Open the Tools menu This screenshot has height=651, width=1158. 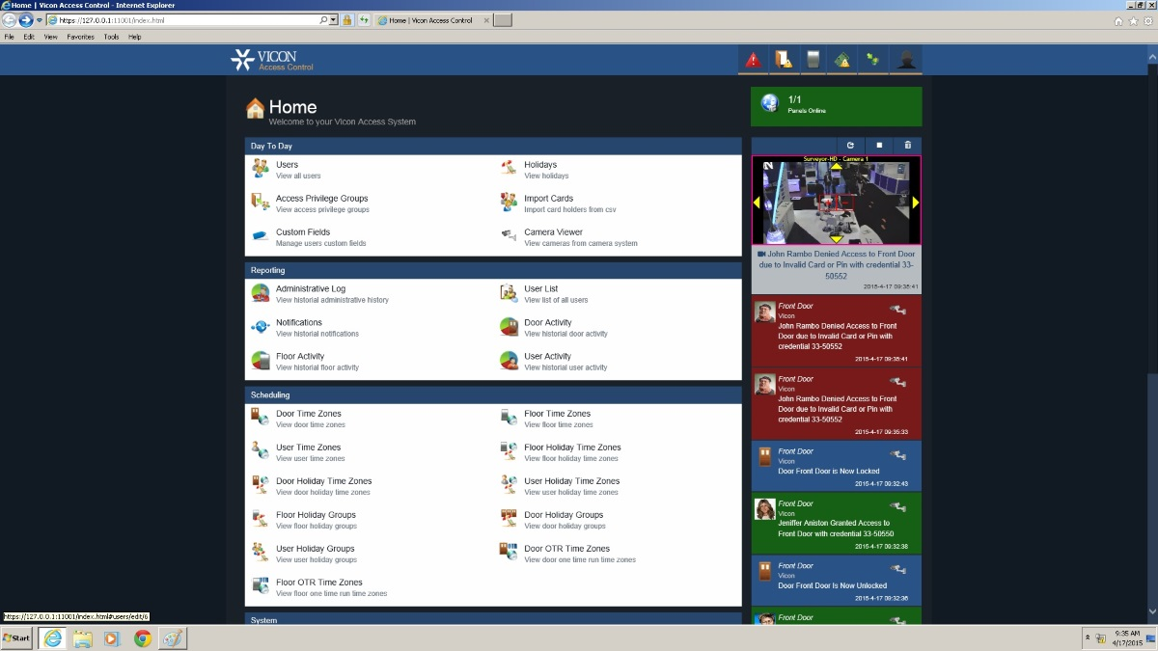[111, 37]
